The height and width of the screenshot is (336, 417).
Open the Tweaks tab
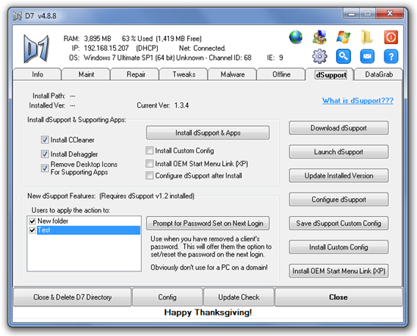183,74
